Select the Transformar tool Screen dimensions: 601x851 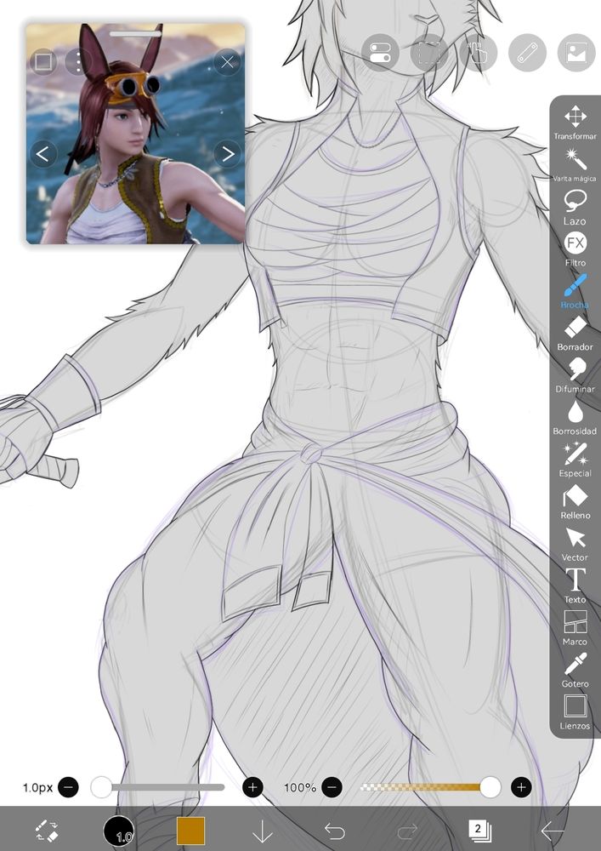(575, 122)
